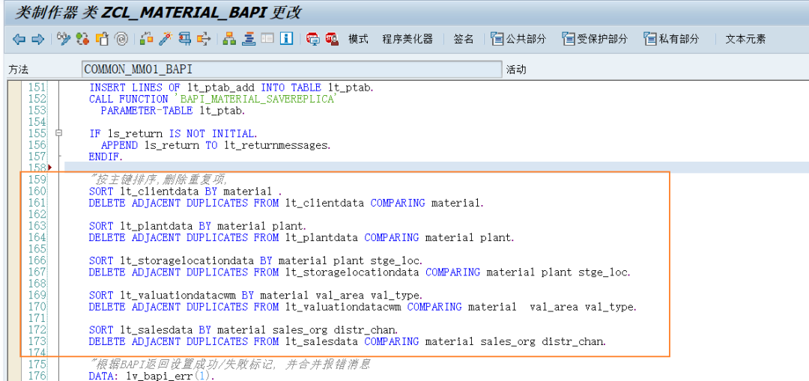Viewport: 809px width, 381px height.
Task: Click the DELETE ADJACENT DUPLICATES FROM lt_plantdata line
Action: [301, 237]
